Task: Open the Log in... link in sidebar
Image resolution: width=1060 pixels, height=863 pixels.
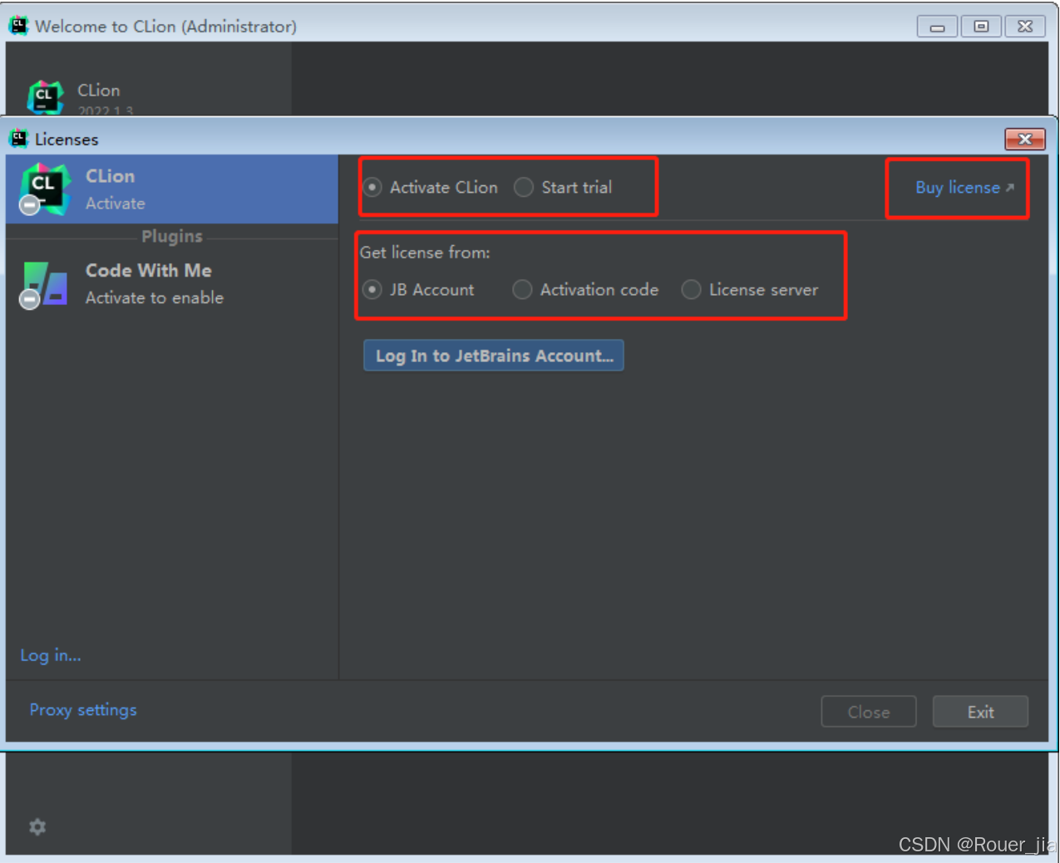Action: [51, 655]
